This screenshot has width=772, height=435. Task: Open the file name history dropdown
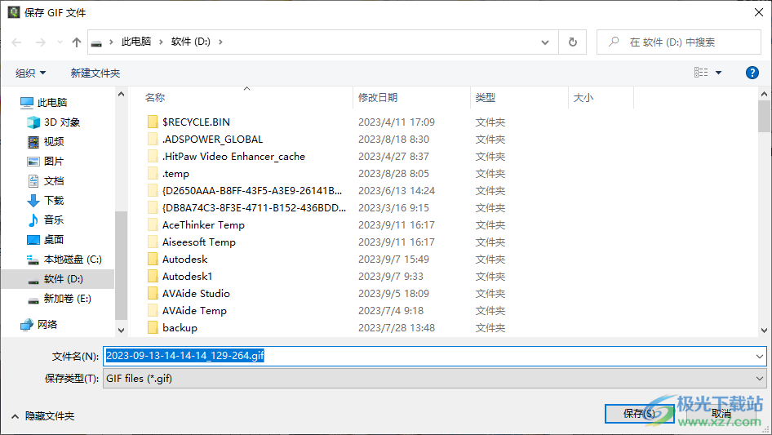click(x=759, y=356)
